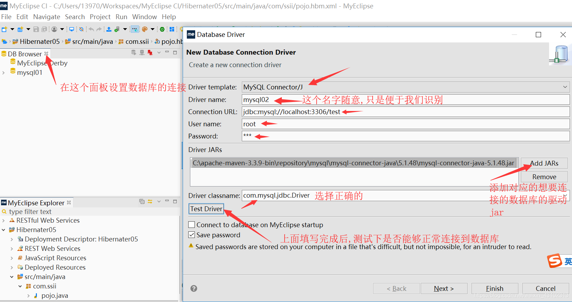572x302 pixels.
Task: Uncheck the Save password checkbox
Action: coord(191,235)
